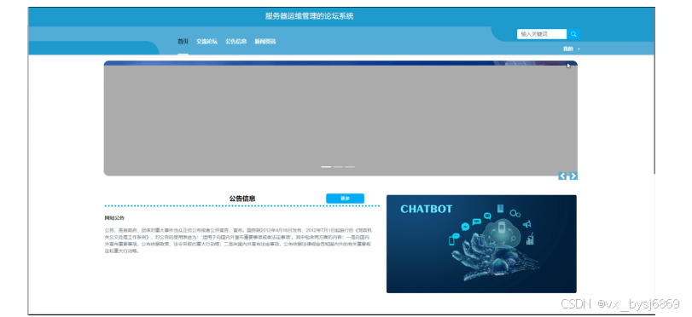Viewport: 692px width, 317px height.
Task: Open the 首页 navigation tab
Action: (x=183, y=42)
